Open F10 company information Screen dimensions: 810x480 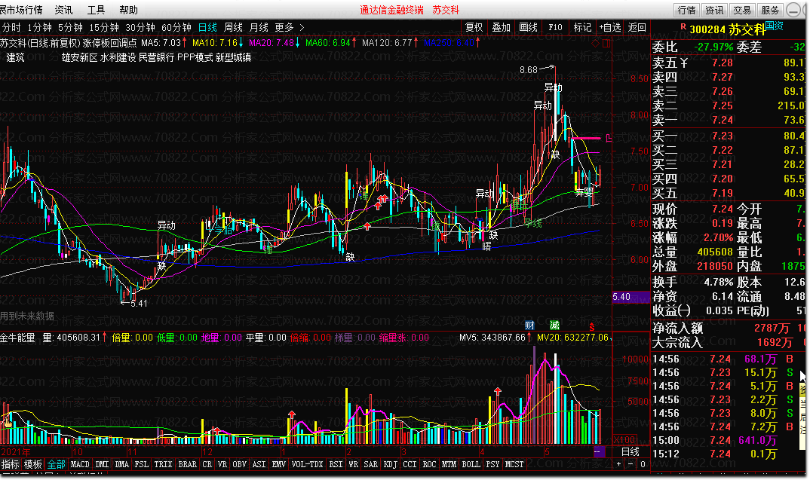pos(555,27)
